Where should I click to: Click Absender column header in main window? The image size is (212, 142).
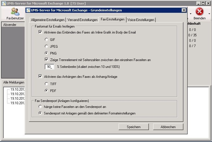click(13, 25)
